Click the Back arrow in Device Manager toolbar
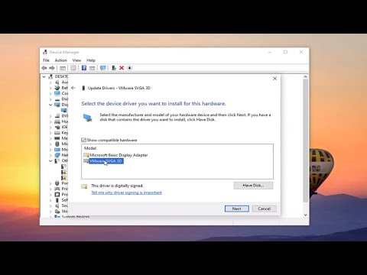The image size is (367, 275). (x=44, y=68)
